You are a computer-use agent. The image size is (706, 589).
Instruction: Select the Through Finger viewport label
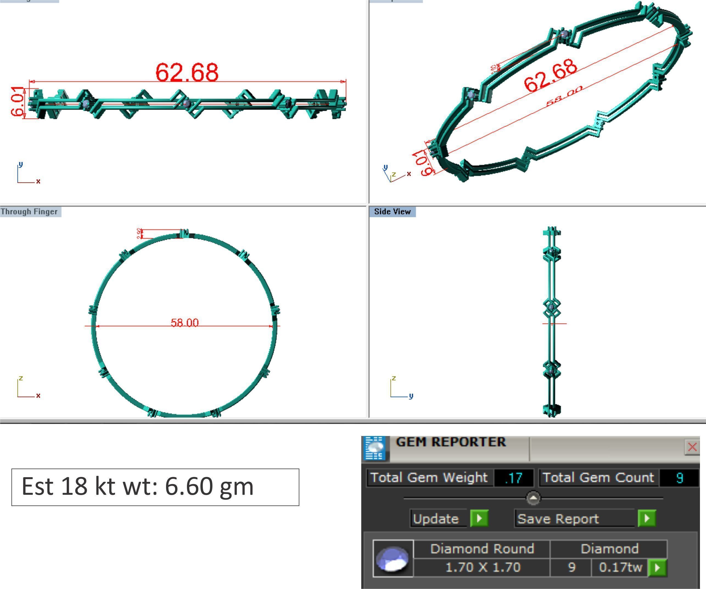(30, 212)
